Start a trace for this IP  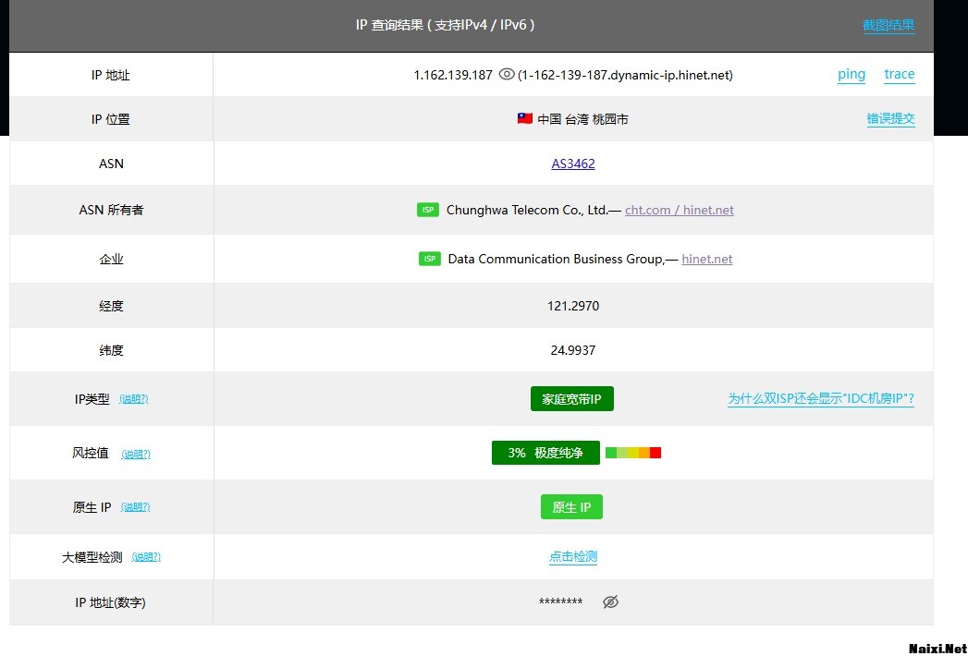(x=899, y=75)
